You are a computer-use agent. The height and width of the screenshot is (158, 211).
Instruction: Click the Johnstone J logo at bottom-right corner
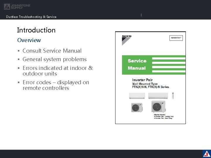207,154
